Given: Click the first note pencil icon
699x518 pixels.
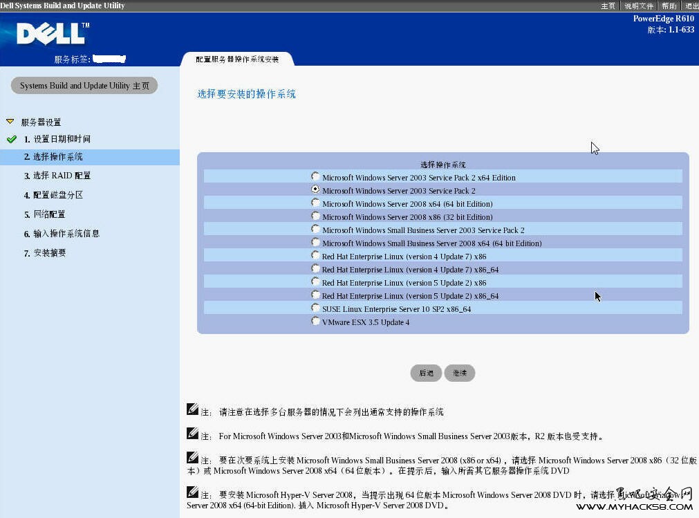Looking at the screenshot, I should (193, 409).
